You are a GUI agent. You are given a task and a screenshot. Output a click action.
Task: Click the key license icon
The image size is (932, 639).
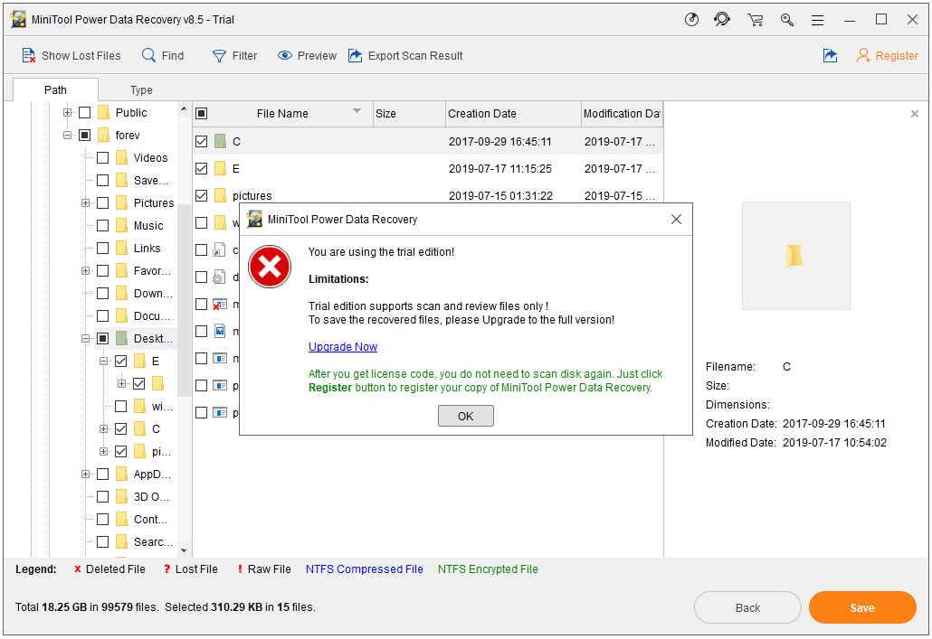787,20
